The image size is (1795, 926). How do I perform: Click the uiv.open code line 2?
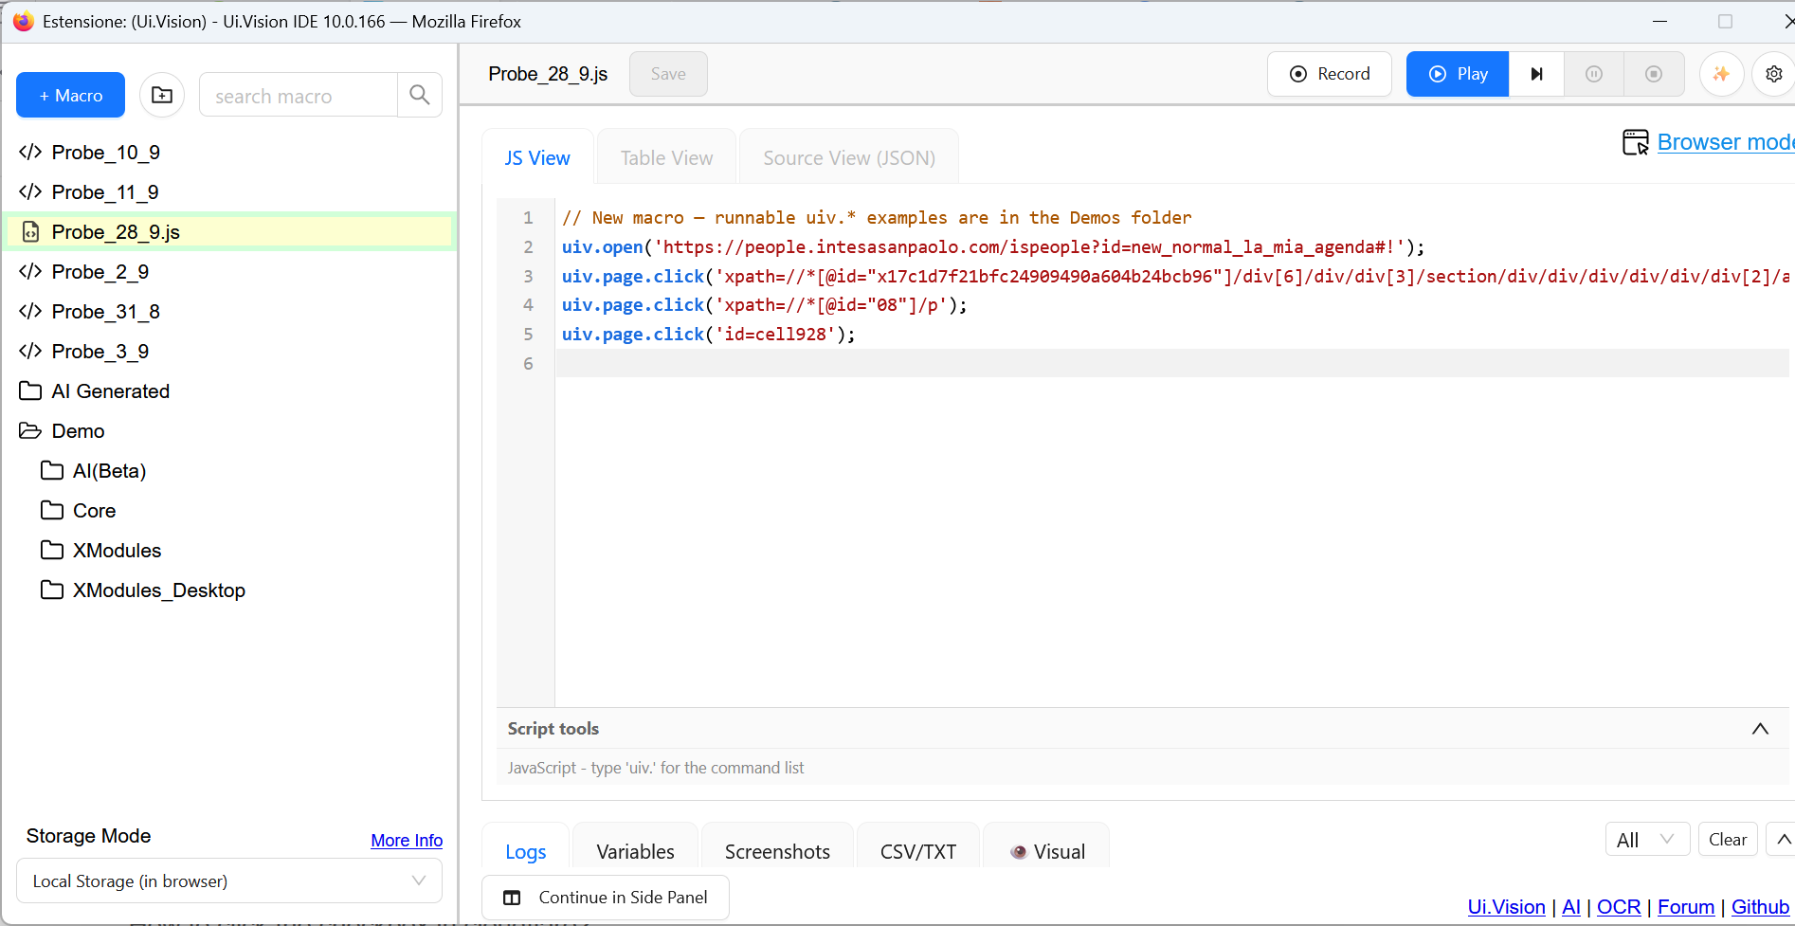coord(993,247)
